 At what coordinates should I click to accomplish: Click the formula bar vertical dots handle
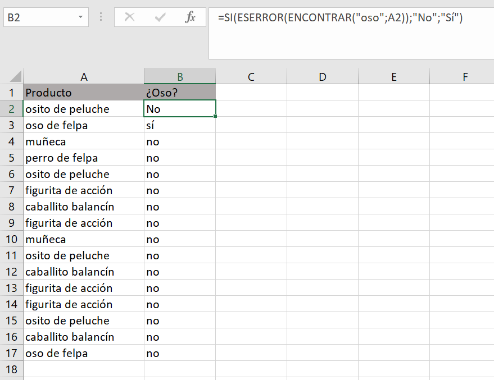point(101,17)
